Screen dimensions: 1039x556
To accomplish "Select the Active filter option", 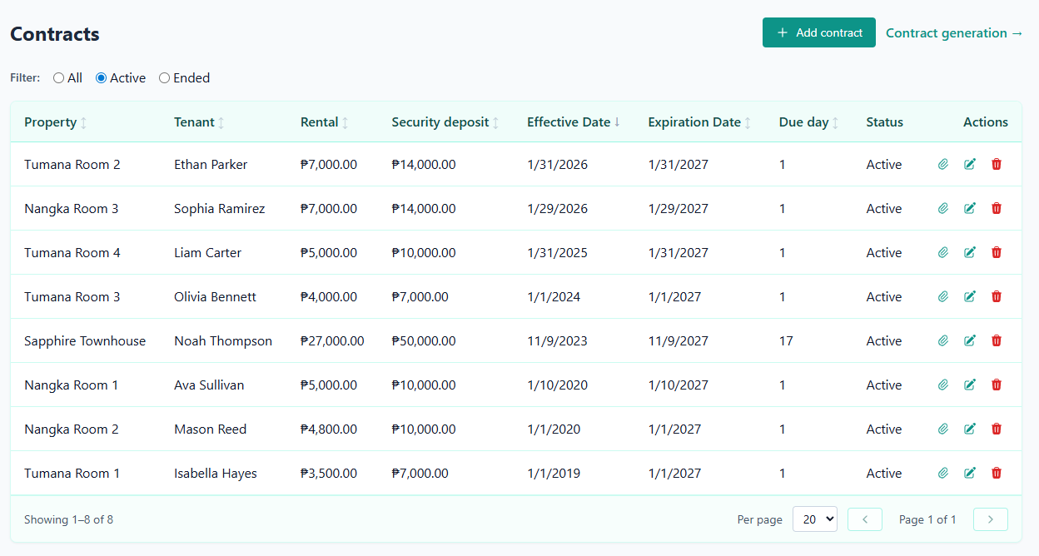I will 102,78.
